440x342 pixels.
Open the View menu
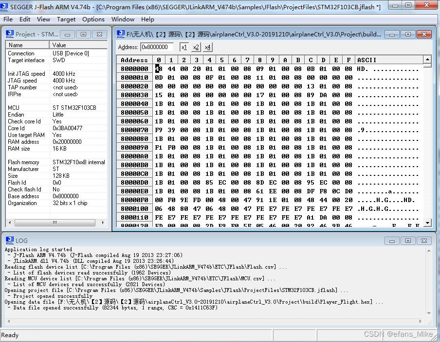click(43, 19)
